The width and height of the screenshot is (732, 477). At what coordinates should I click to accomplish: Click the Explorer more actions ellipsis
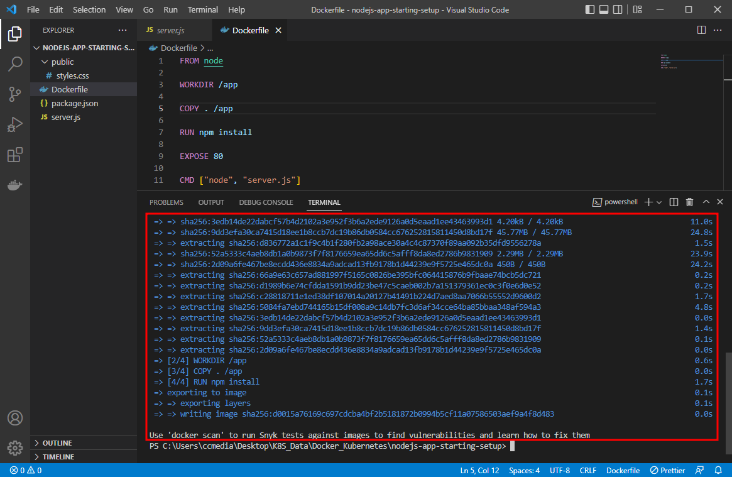pyautogui.click(x=123, y=30)
